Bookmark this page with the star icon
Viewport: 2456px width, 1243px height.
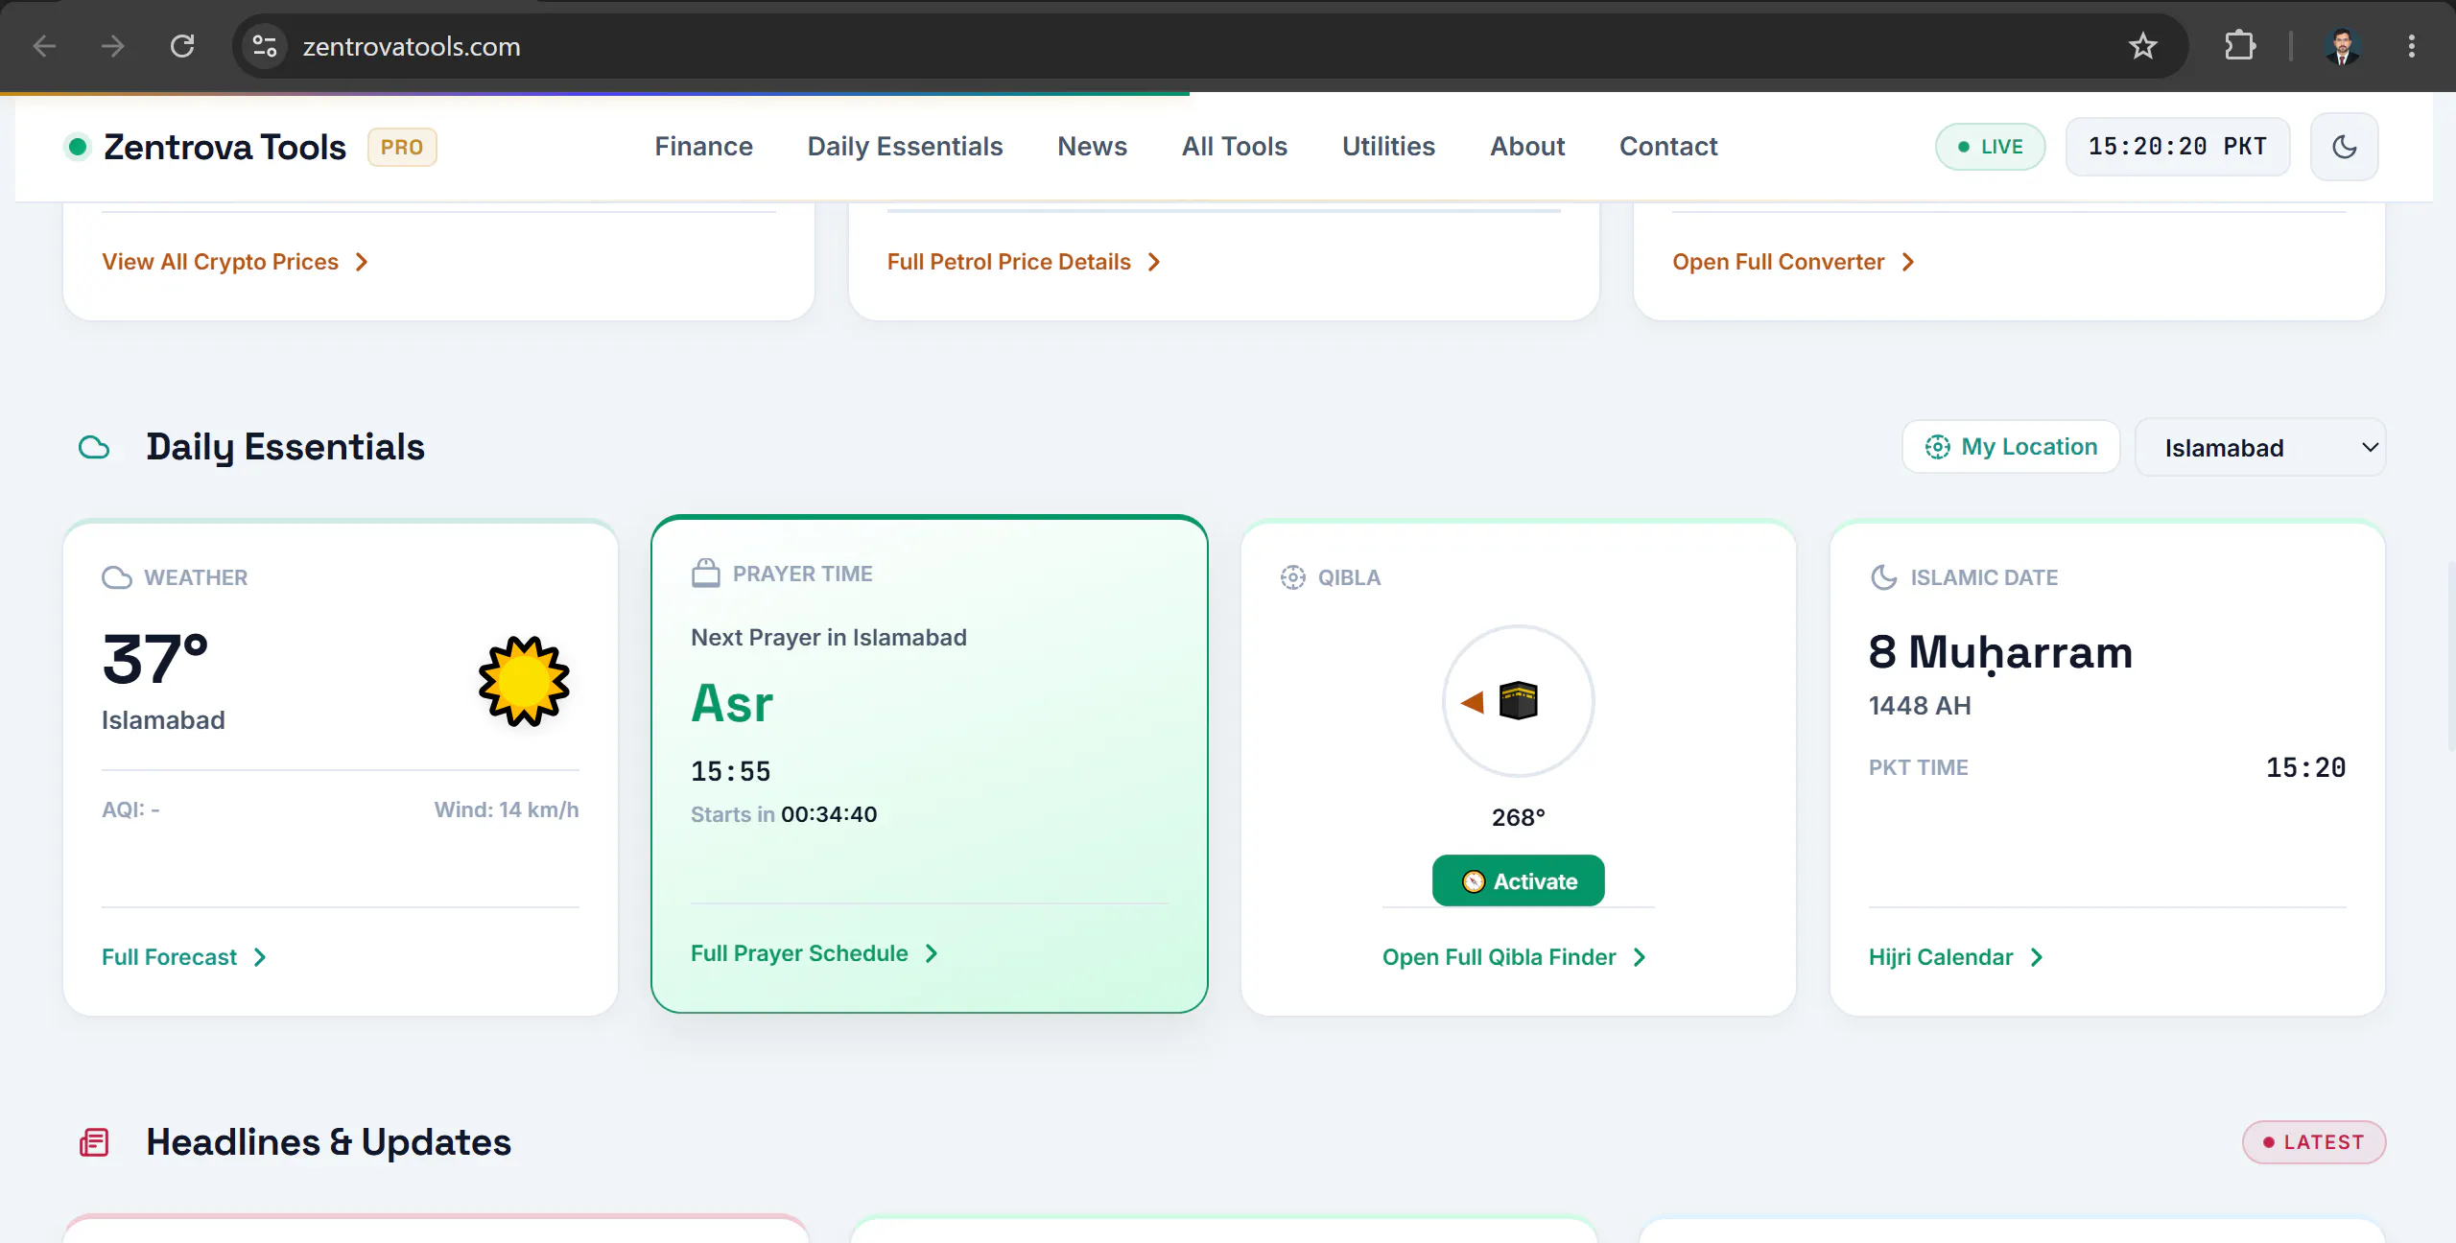(2143, 46)
